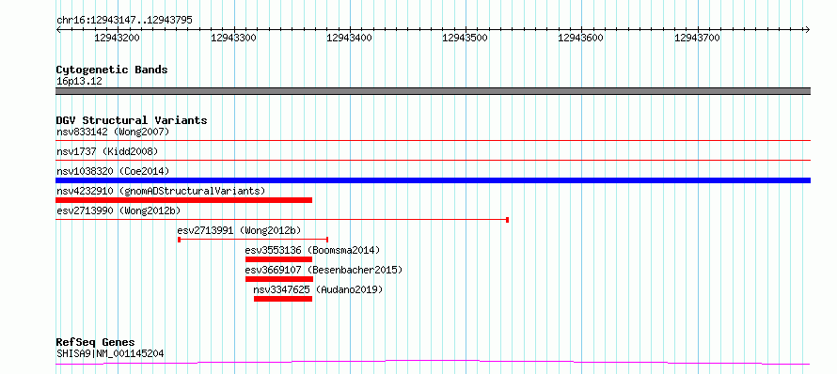Click the left arrow end of the ruler
837x374 pixels.
coord(58,29)
